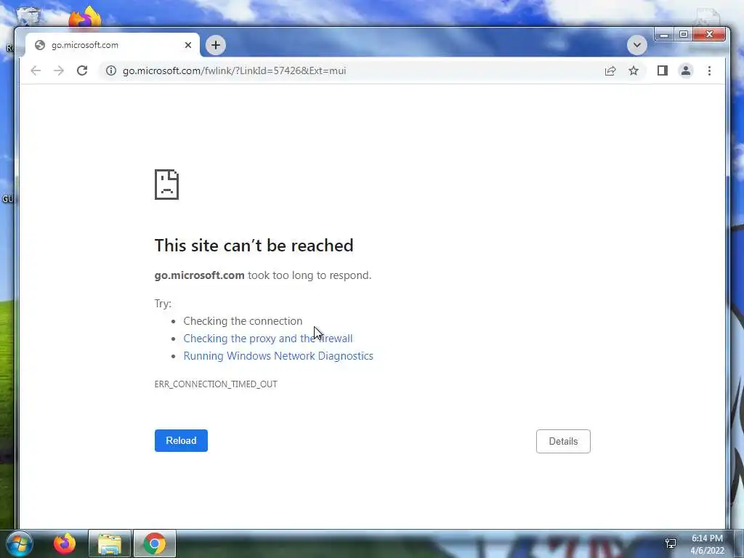This screenshot has height=558, width=744.
Task: Bookmark this tab with star icon
Action: pos(634,70)
